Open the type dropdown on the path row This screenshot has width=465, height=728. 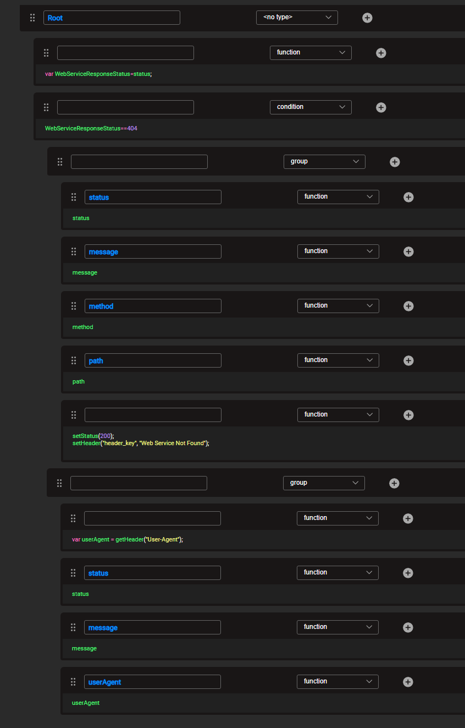click(x=338, y=360)
